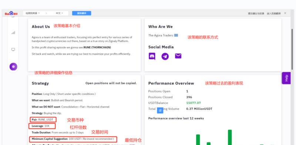Click the tallest green chart bar
This screenshot has height=145, width=296.
pos(230,137)
